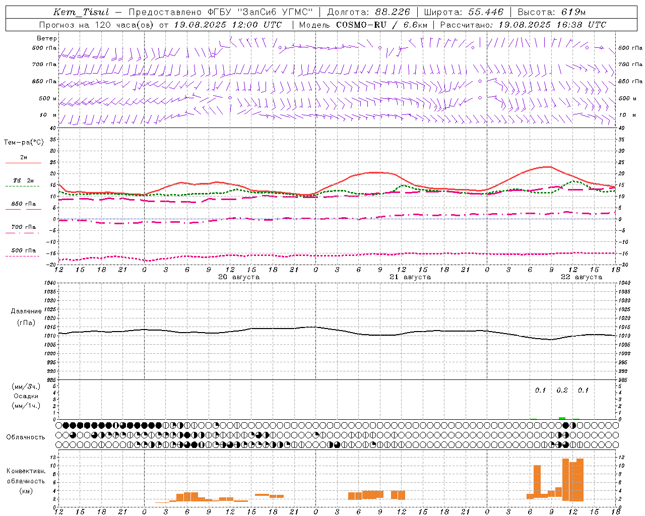The width and height of the screenshot is (645, 516).
Task: Click the "Облачность" cloud cover label
Action: 26,437
